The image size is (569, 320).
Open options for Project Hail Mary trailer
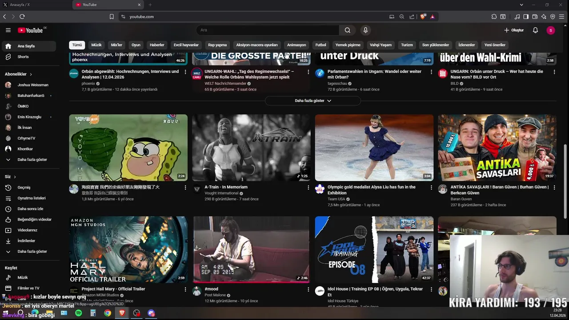[x=185, y=289]
